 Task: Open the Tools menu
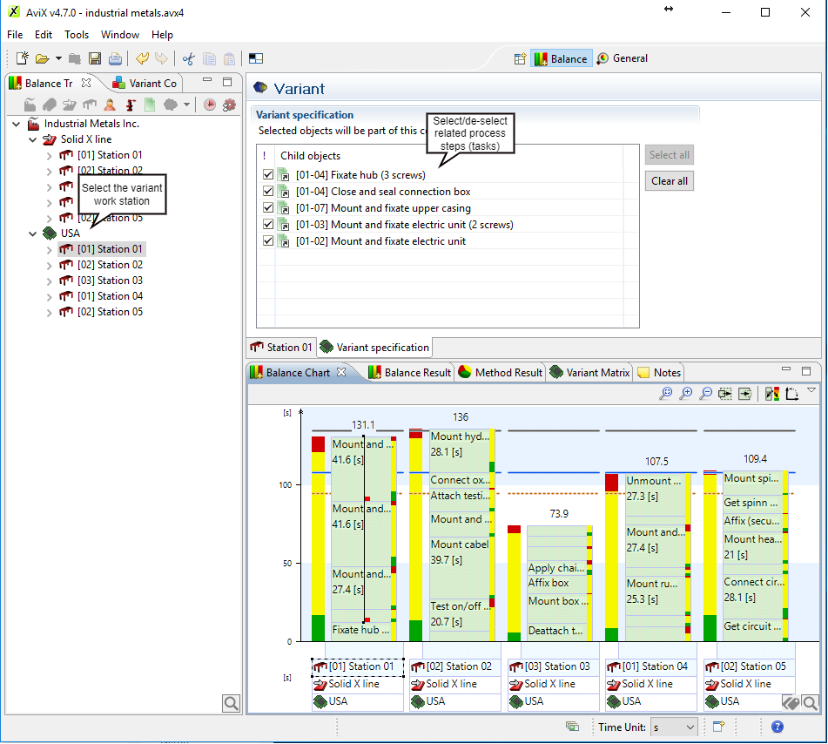point(77,35)
